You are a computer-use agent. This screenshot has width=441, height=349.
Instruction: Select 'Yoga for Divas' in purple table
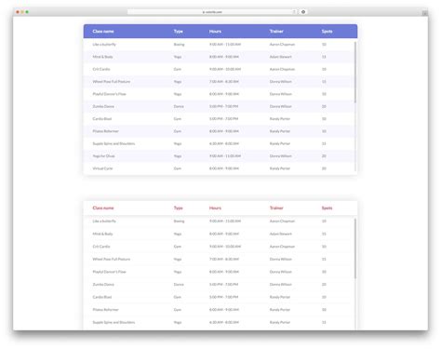(x=103, y=156)
